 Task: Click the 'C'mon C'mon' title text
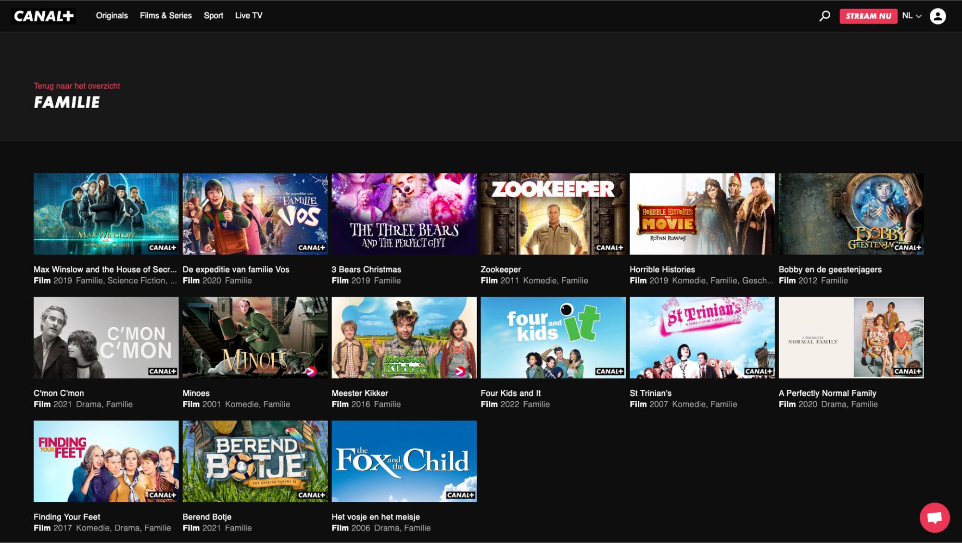tap(59, 393)
